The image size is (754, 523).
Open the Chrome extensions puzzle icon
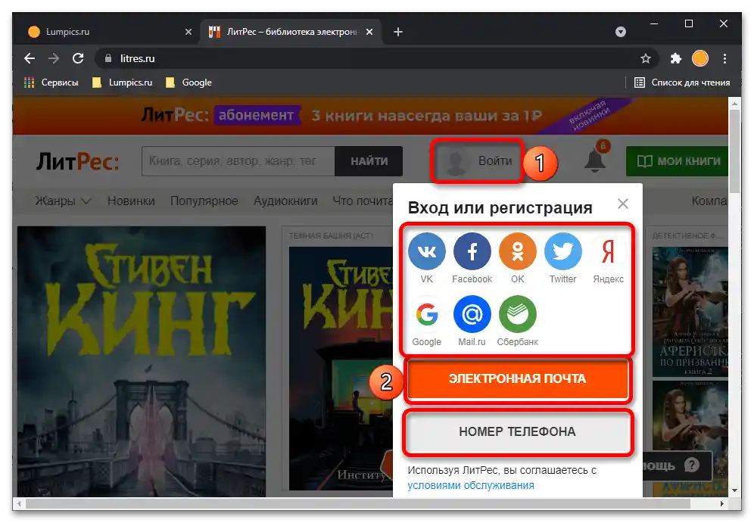[675, 58]
